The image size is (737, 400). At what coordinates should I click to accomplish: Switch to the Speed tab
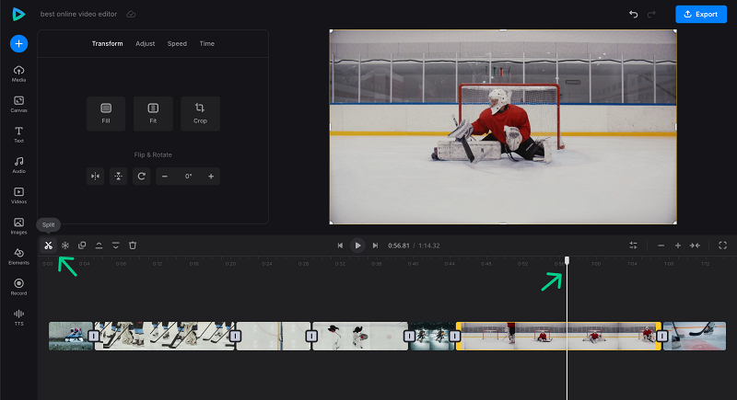pos(177,43)
